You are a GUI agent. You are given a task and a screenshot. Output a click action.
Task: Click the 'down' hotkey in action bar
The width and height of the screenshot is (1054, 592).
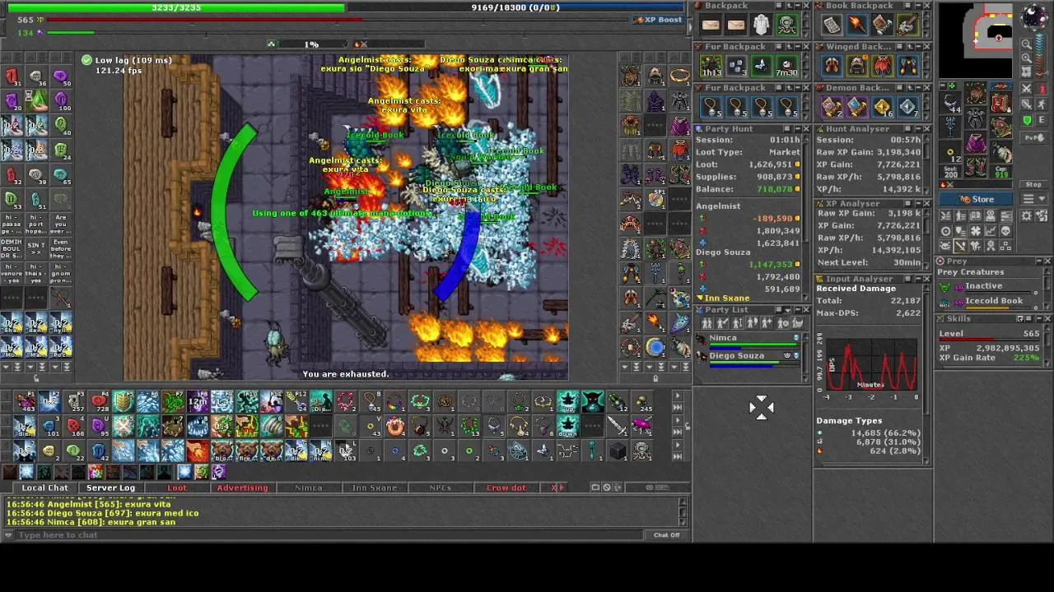[x=568, y=426]
